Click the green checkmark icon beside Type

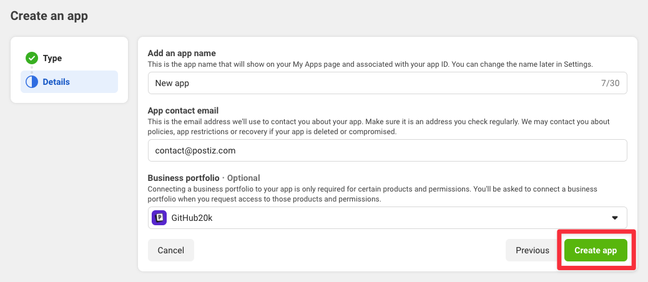click(32, 58)
